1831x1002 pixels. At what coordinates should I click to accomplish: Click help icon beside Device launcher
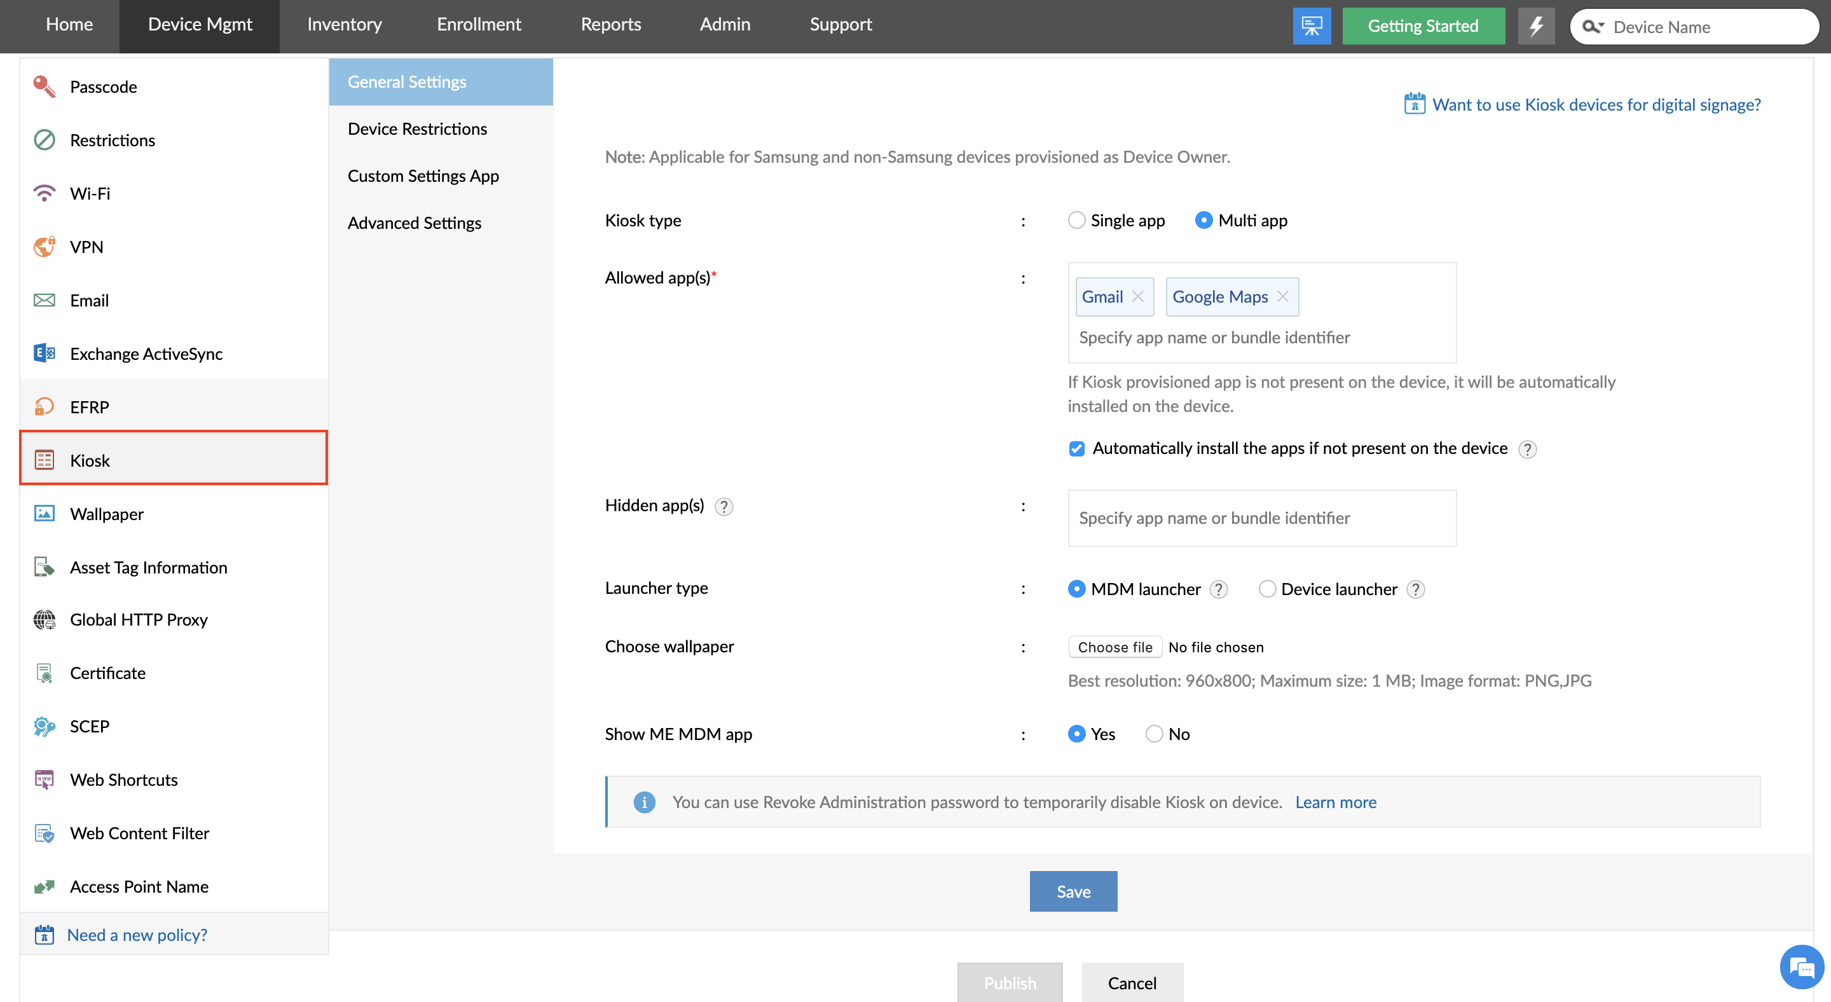pos(1415,589)
